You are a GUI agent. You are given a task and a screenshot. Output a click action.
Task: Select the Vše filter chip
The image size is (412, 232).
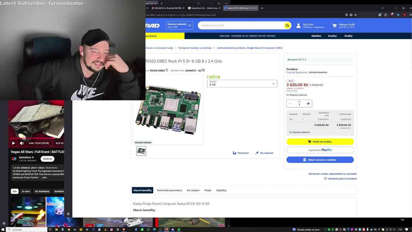(14, 191)
